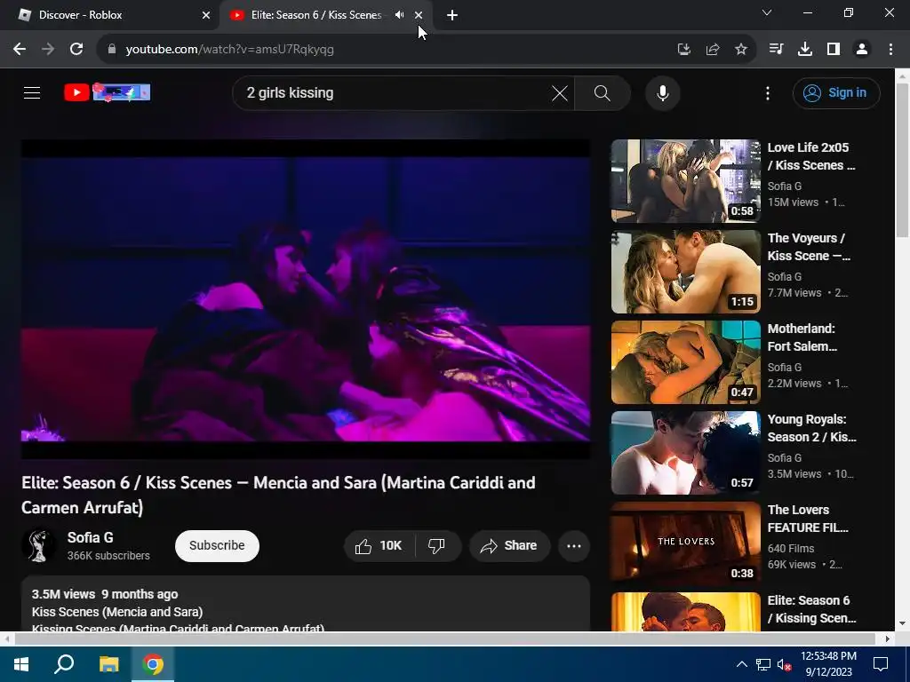Open The Lovers FEATURE FILM title

[808, 519]
